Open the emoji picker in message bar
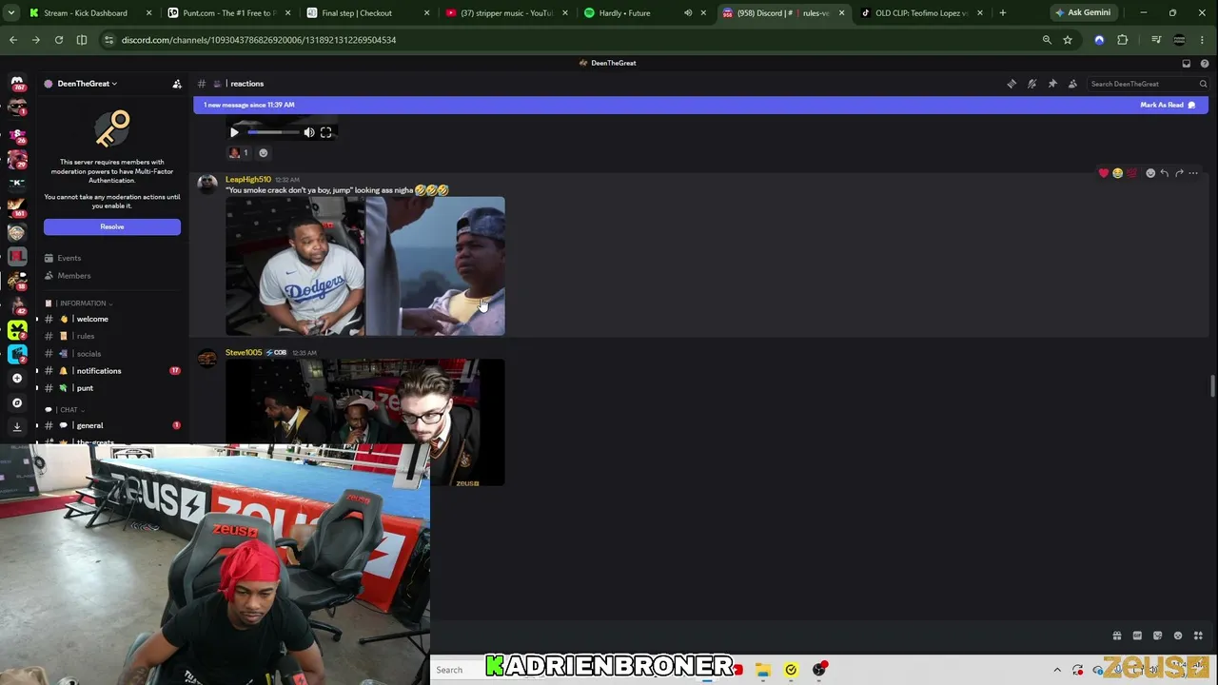 pos(1178,636)
